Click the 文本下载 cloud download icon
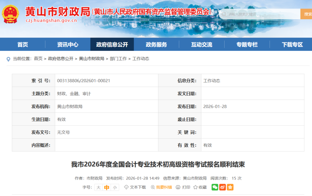Viewport: 312px width, 196px height. point(126,187)
